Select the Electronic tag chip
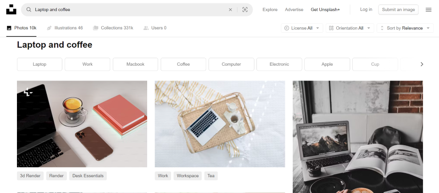 tap(279, 64)
